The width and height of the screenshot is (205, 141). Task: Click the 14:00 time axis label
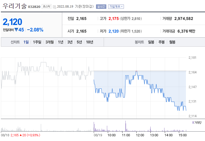click(168, 135)
